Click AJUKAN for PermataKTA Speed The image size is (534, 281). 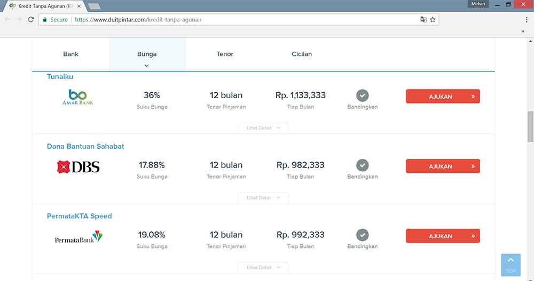(443, 236)
